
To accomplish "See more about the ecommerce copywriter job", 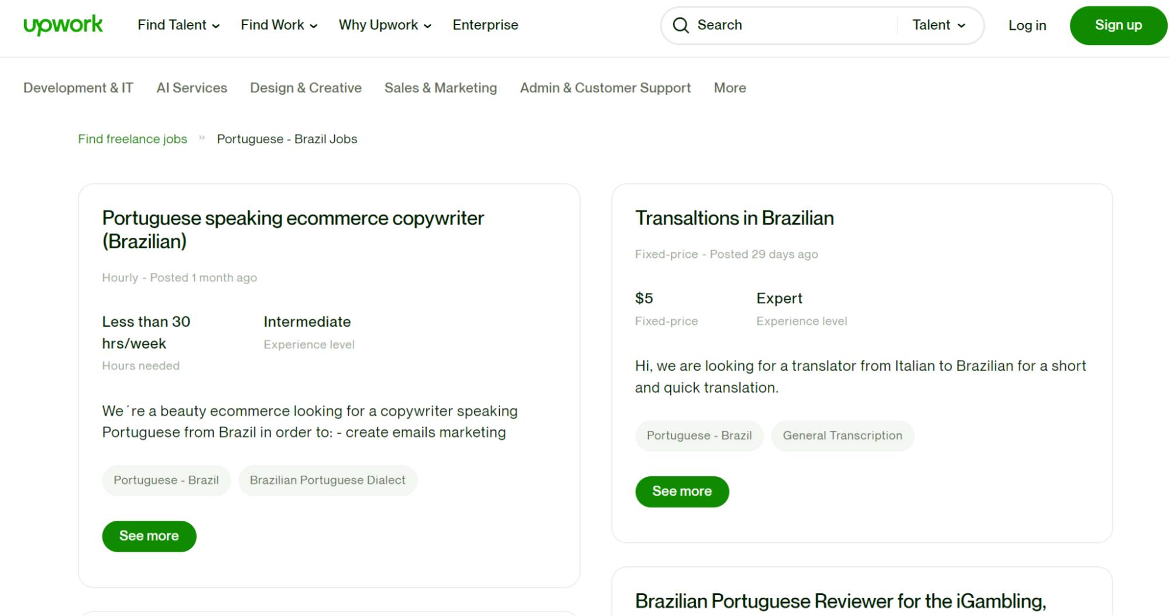I will 149,535.
